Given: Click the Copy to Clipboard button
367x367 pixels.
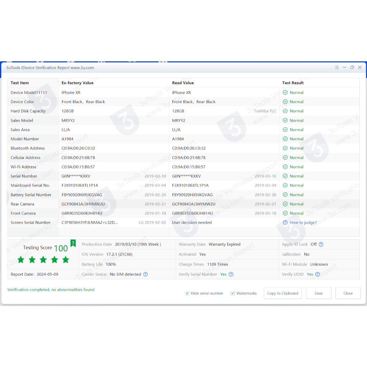Looking at the screenshot, I should (283, 293).
